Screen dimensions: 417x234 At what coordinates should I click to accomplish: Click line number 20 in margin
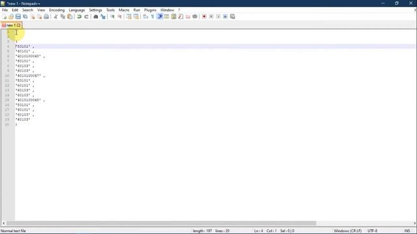click(7, 124)
